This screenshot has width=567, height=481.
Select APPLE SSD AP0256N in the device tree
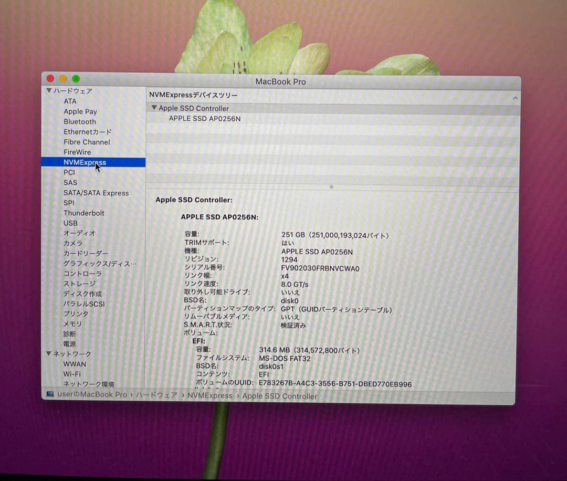click(x=204, y=118)
